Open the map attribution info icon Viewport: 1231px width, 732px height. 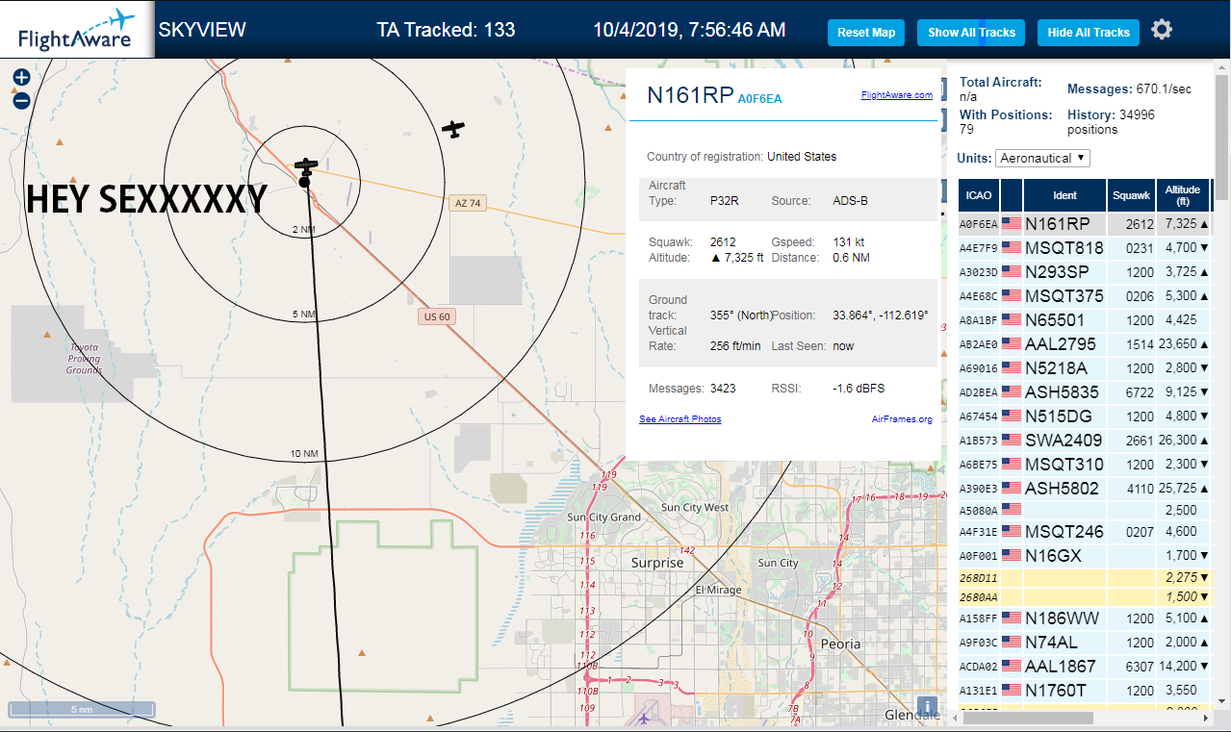point(927,708)
